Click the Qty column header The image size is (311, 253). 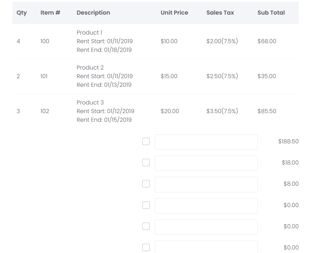[22, 13]
